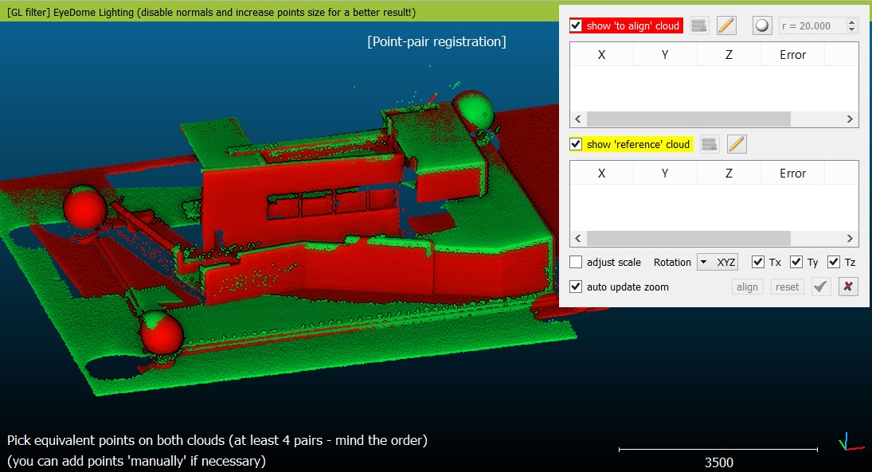Click the XYZ axis trihedron icon

pyautogui.click(x=850, y=442)
